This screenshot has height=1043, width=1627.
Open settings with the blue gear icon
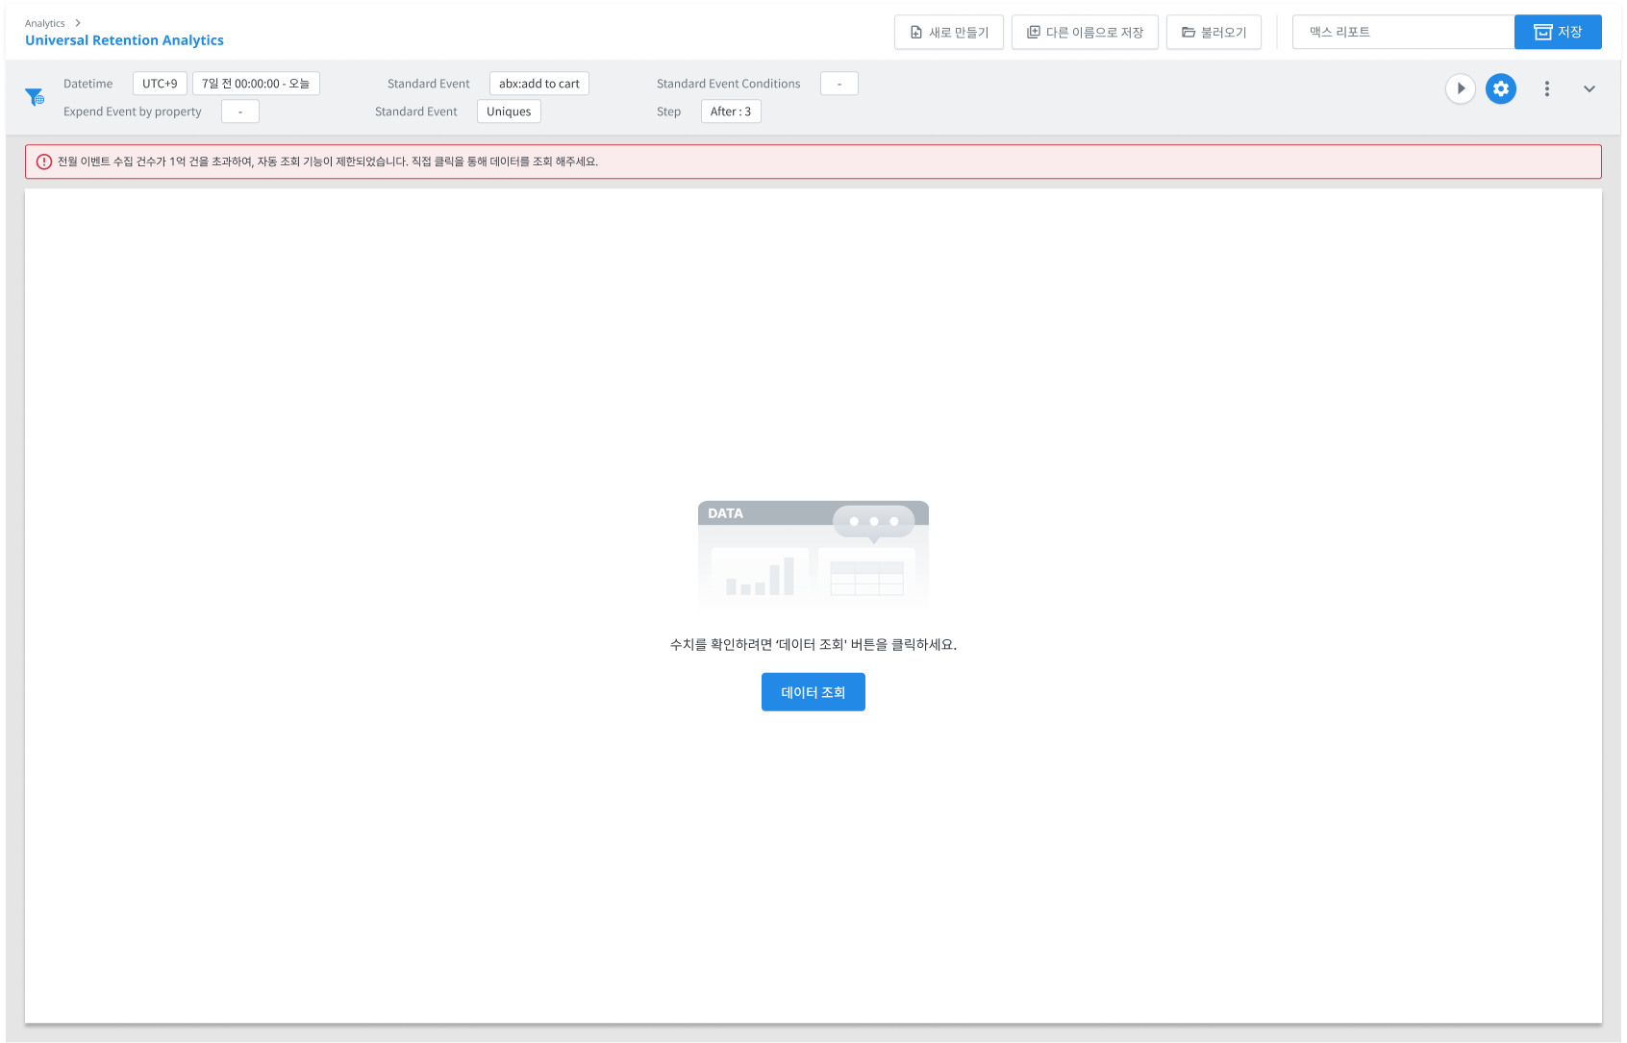tap(1500, 88)
